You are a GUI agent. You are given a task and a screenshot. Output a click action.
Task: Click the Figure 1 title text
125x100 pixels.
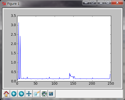(x=13, y=4)
